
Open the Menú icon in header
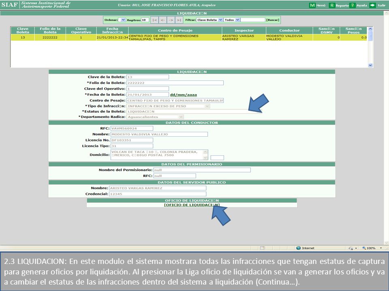[x=312, y=5]
